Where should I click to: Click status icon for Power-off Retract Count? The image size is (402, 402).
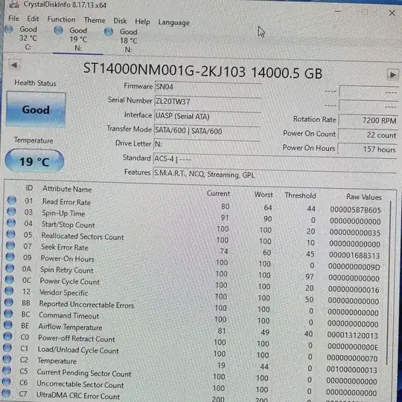pos(7,336)
